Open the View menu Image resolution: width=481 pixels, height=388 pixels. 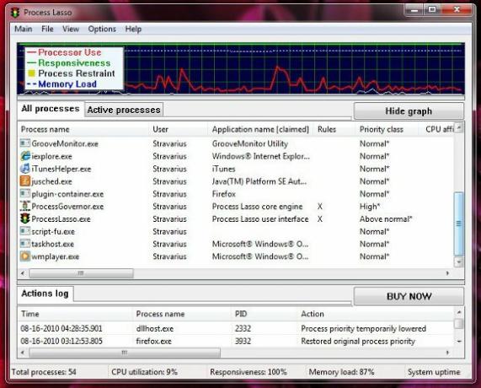pos(71,29)
